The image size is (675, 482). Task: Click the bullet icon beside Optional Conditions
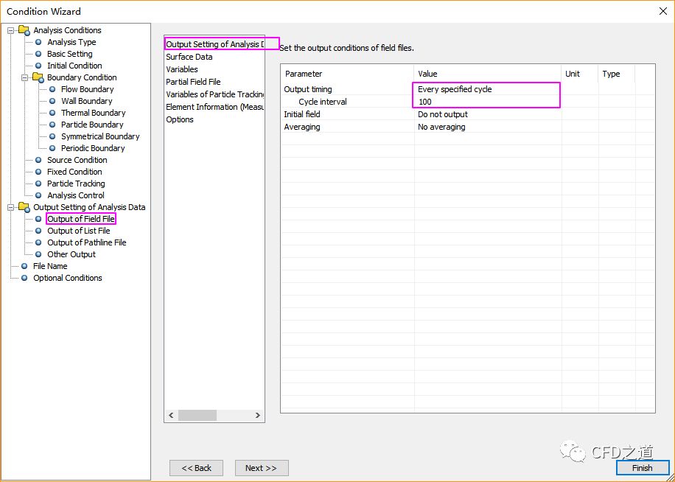pos(24,278)
